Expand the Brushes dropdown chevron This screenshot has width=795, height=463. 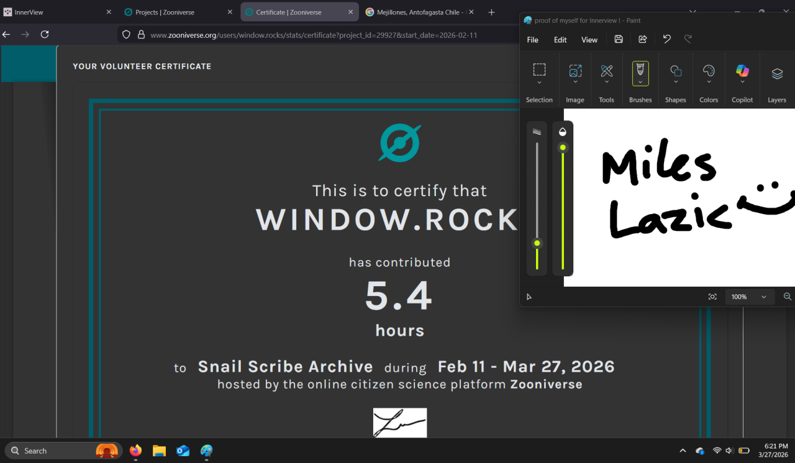(x=640, y=83)
